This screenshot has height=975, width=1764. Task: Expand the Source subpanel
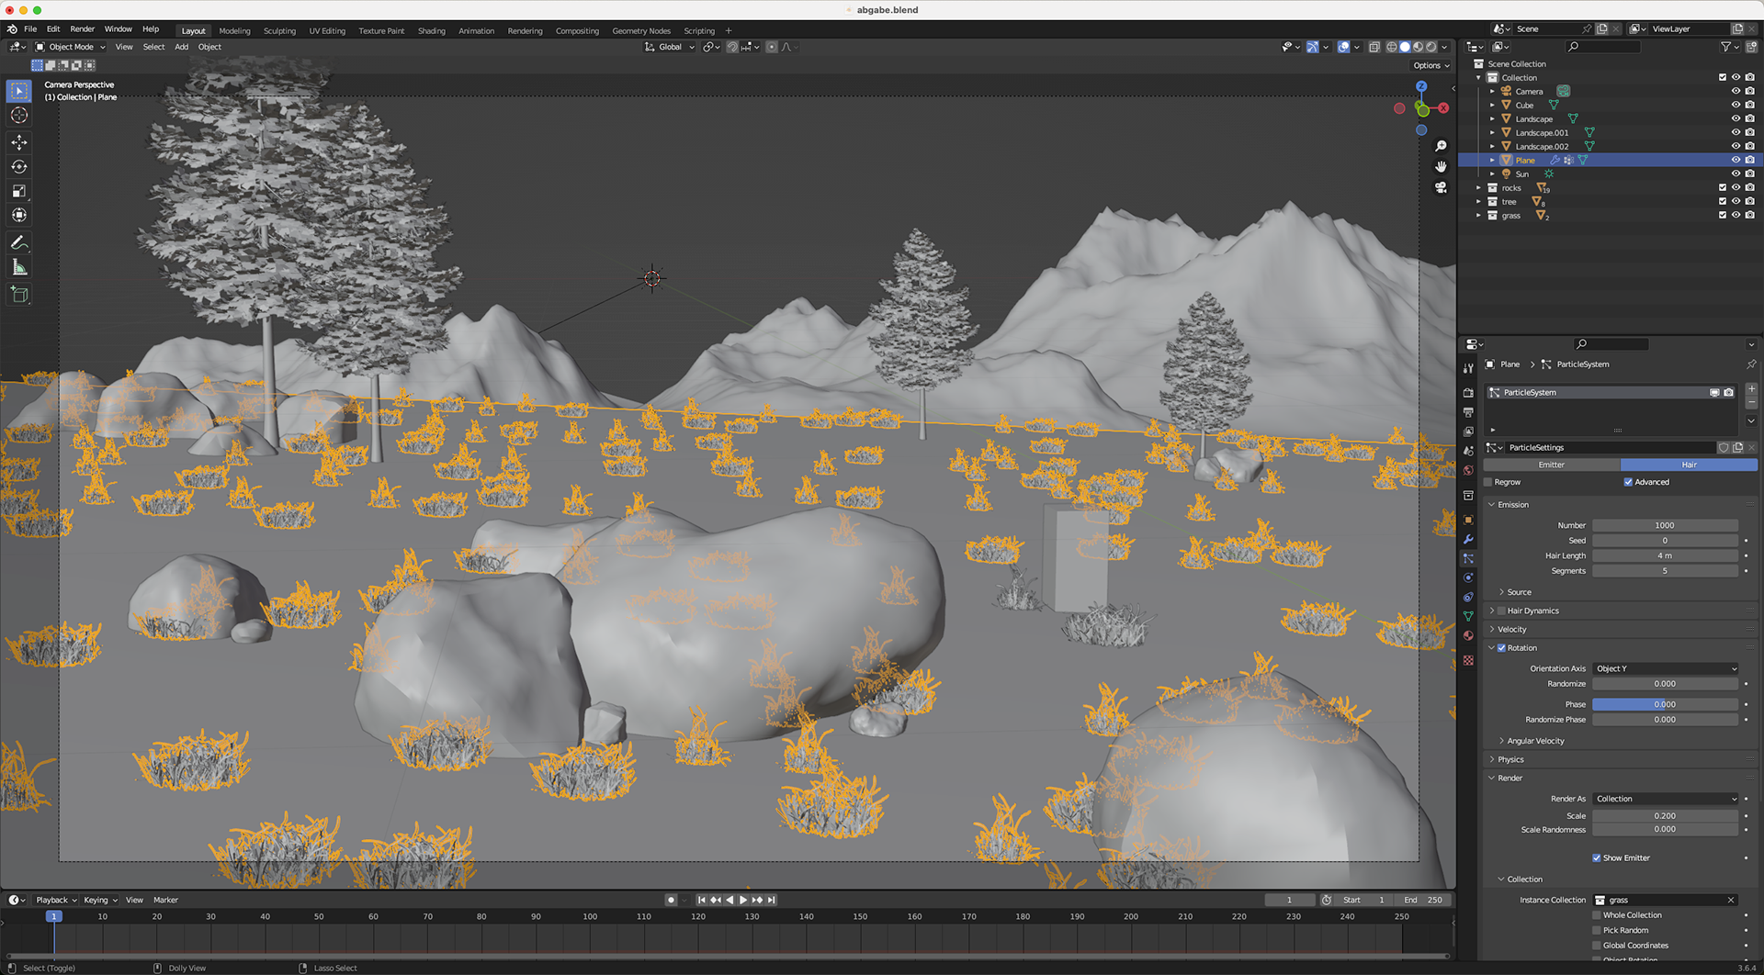click(x=1519, y=593)
